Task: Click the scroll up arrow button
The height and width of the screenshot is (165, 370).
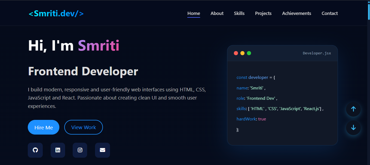Action: pyautogui.click(x=353, y=109)
